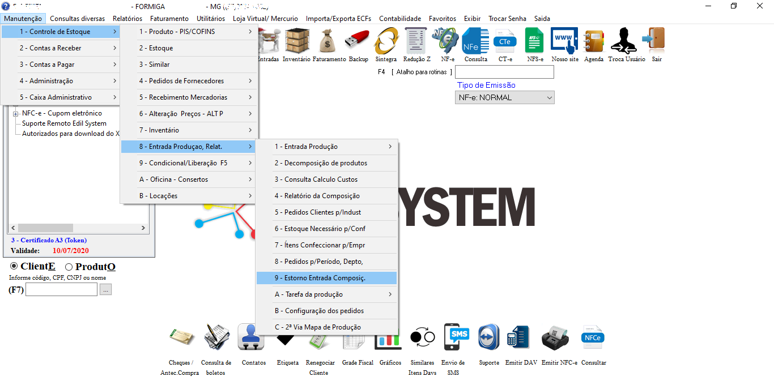Expand the Entrada Produção submenu

pos(327,147)
